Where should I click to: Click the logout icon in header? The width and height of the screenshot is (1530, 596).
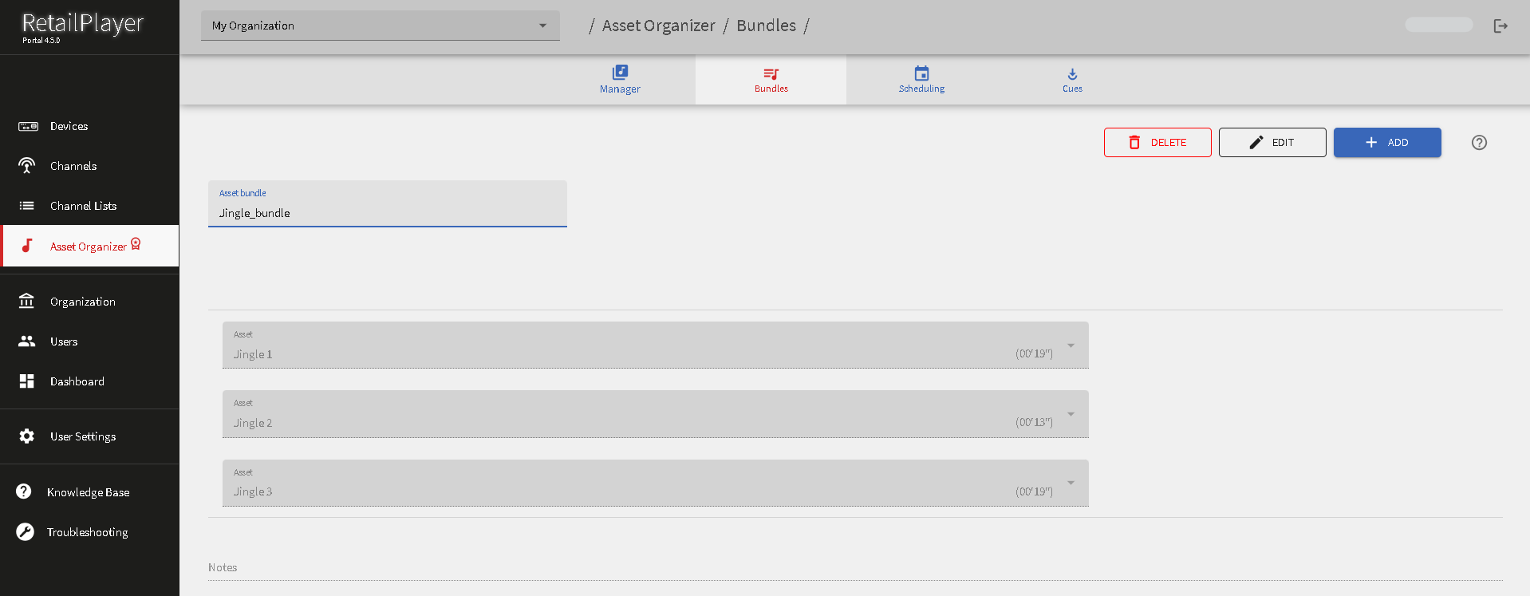1500,26
